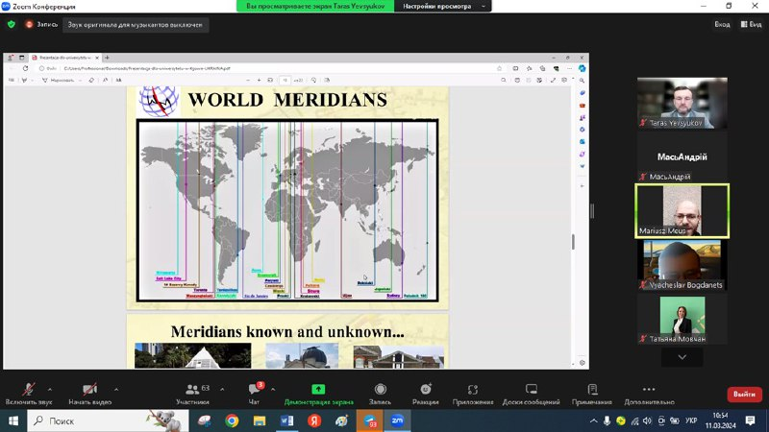Select the eraser tool in PDF toolbar

(x=91, y=81)
